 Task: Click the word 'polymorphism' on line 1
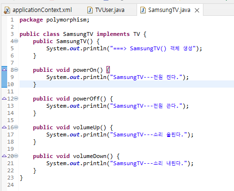click(66, 20)
